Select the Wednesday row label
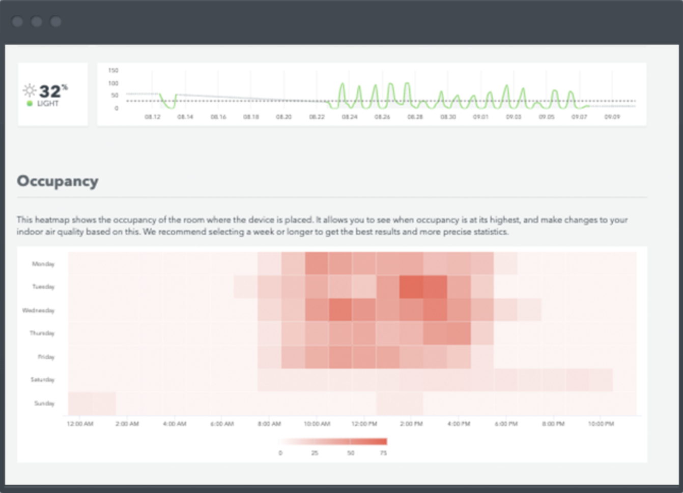The height and width of the screenshot is (493, 683). point(38,310)
